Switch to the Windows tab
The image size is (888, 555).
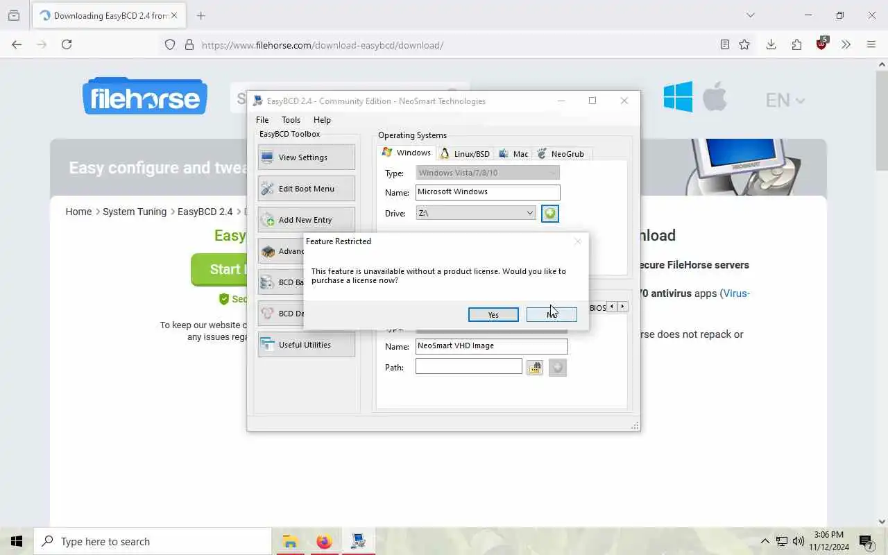tap(407, 153)
